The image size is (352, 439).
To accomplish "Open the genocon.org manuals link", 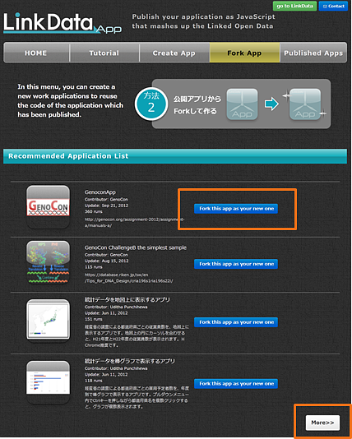I will point(134,223).
